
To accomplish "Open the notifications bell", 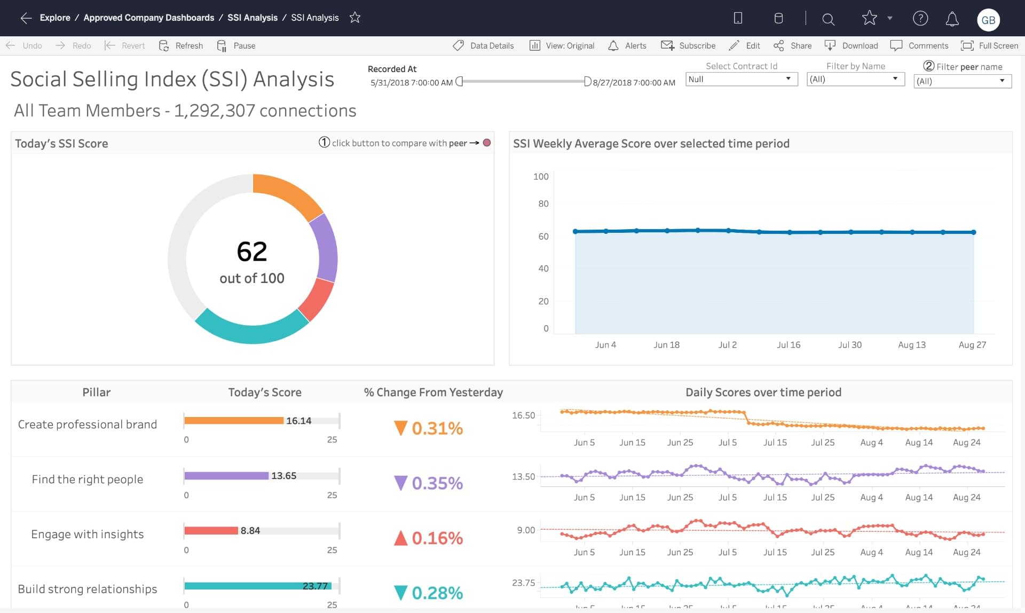I will 952,19.
